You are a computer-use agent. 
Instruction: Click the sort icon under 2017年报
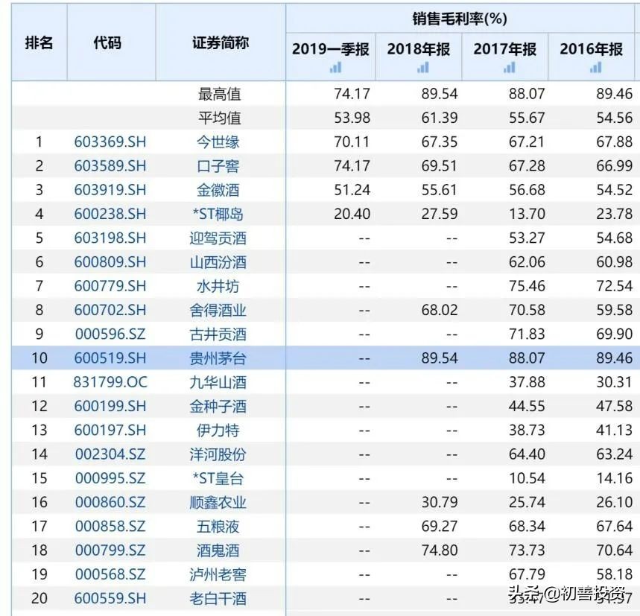[x=507, y=67]
